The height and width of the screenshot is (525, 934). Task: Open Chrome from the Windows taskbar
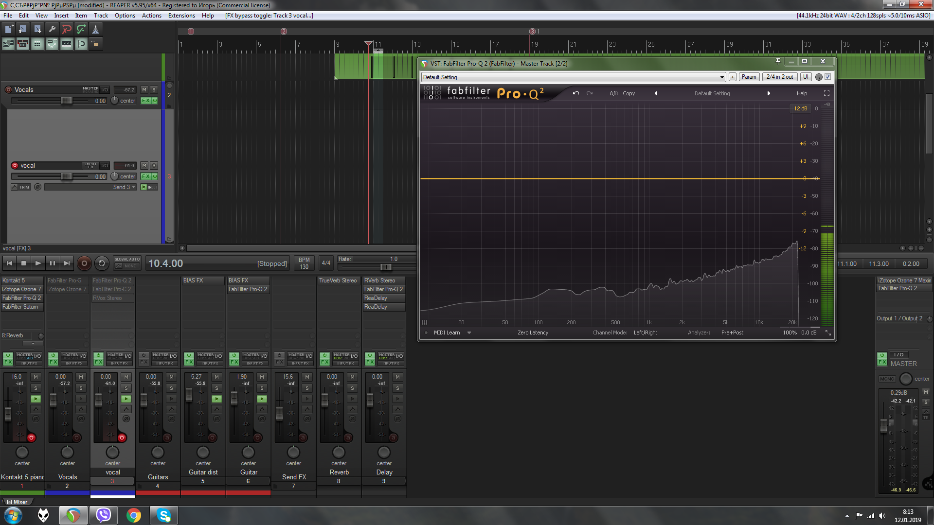133,515
